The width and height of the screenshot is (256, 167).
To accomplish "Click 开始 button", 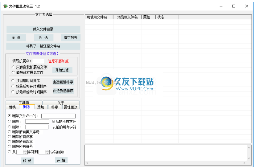I will [61, 160].
